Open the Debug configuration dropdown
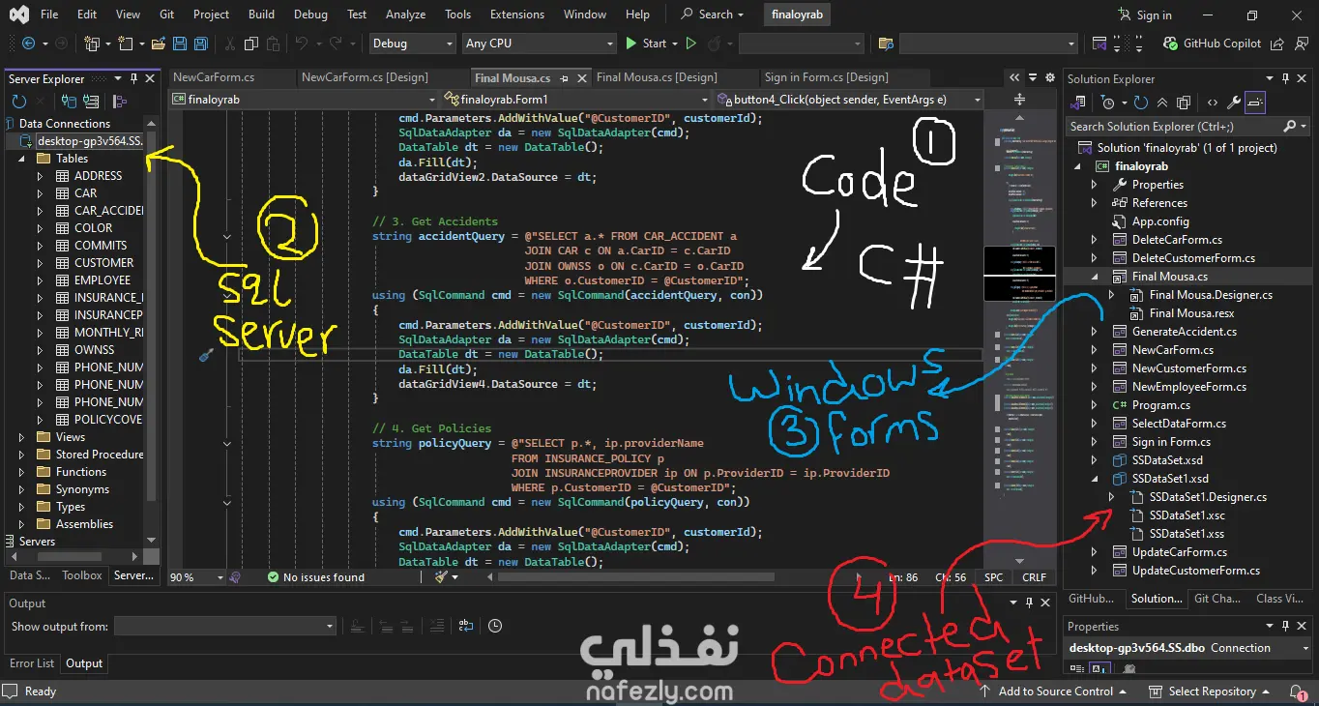 point(412,44)
